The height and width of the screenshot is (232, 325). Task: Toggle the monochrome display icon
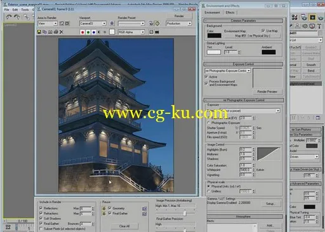click(x=105, y=32)
